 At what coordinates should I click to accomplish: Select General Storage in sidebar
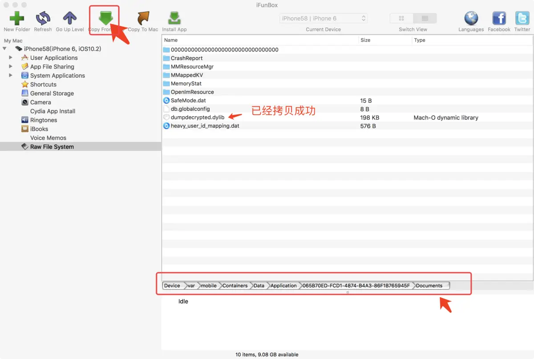click(52, 93)
